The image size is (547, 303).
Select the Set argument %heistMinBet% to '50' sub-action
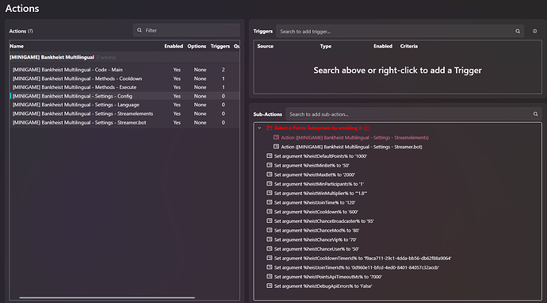coord(312,166)
